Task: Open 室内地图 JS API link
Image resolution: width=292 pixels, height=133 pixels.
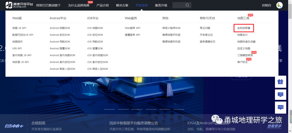Action: pyautogui.click(x=22, y=55)
